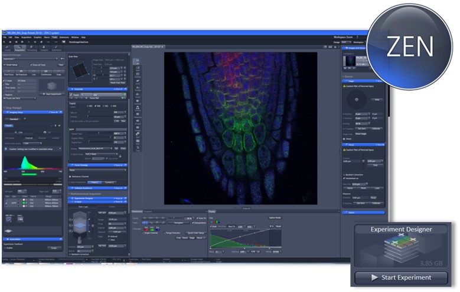Viewport: 460px width, 292px height.
Task: Click the Continuous acquisition icon
Action: pyautogui.click(x=46, y=72)
